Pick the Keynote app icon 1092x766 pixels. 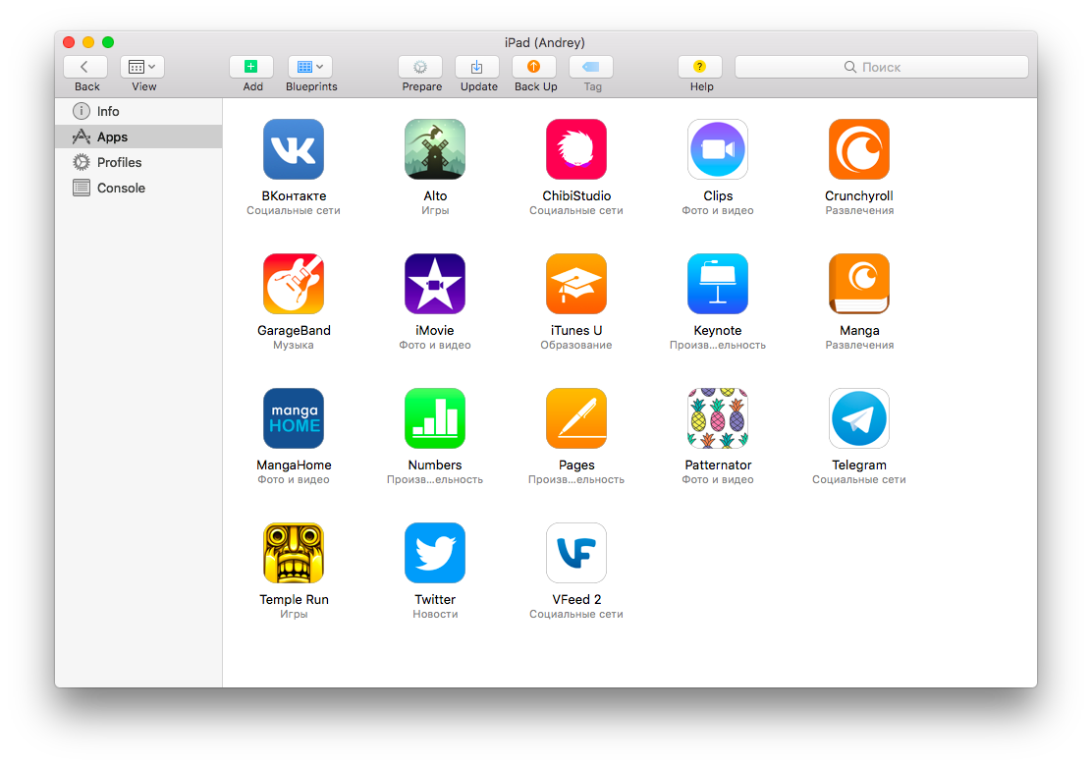click(717, 284)
